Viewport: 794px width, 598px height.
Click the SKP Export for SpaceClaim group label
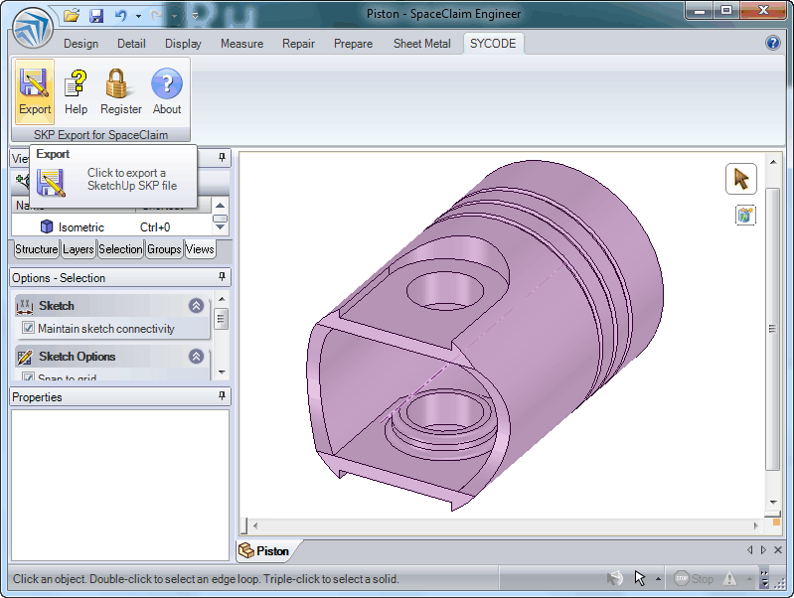(x=100, y=135)
